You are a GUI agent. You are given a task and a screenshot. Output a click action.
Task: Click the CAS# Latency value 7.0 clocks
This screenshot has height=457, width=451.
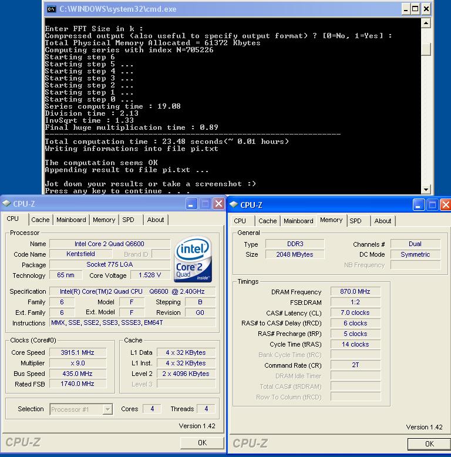(x=355, y=312)
